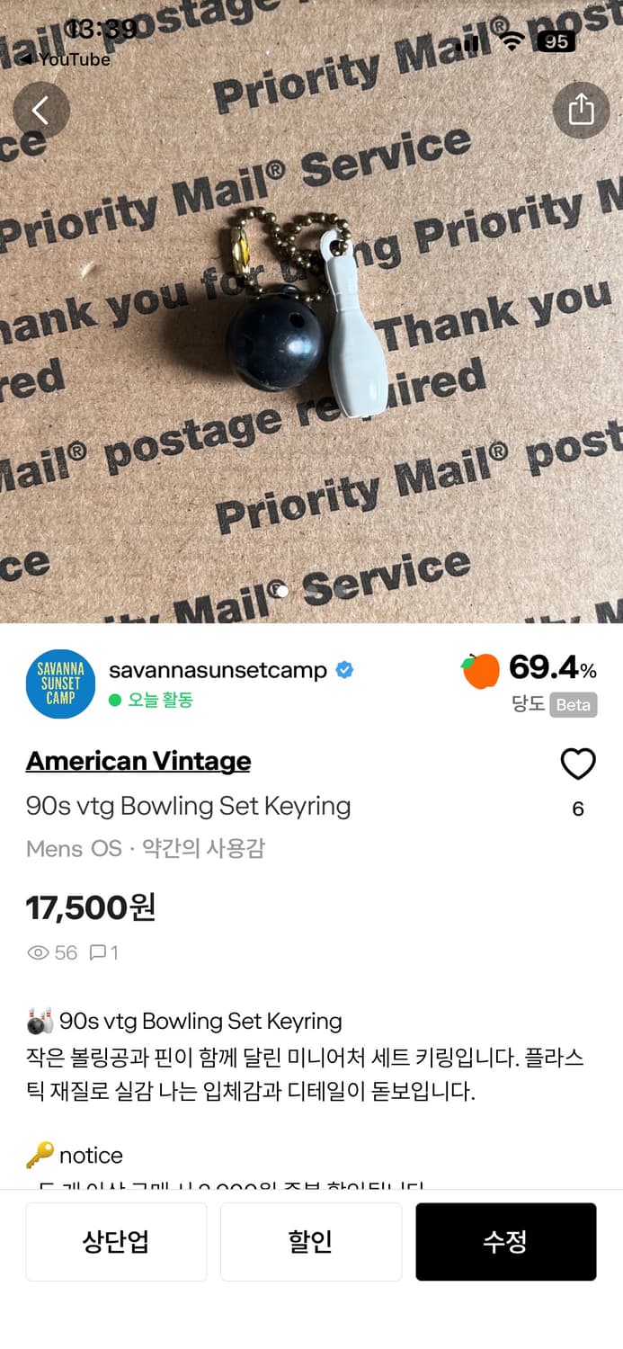Tap the eye views icon
Screen dimensions: 623x1349
click(x=38, y=952)
